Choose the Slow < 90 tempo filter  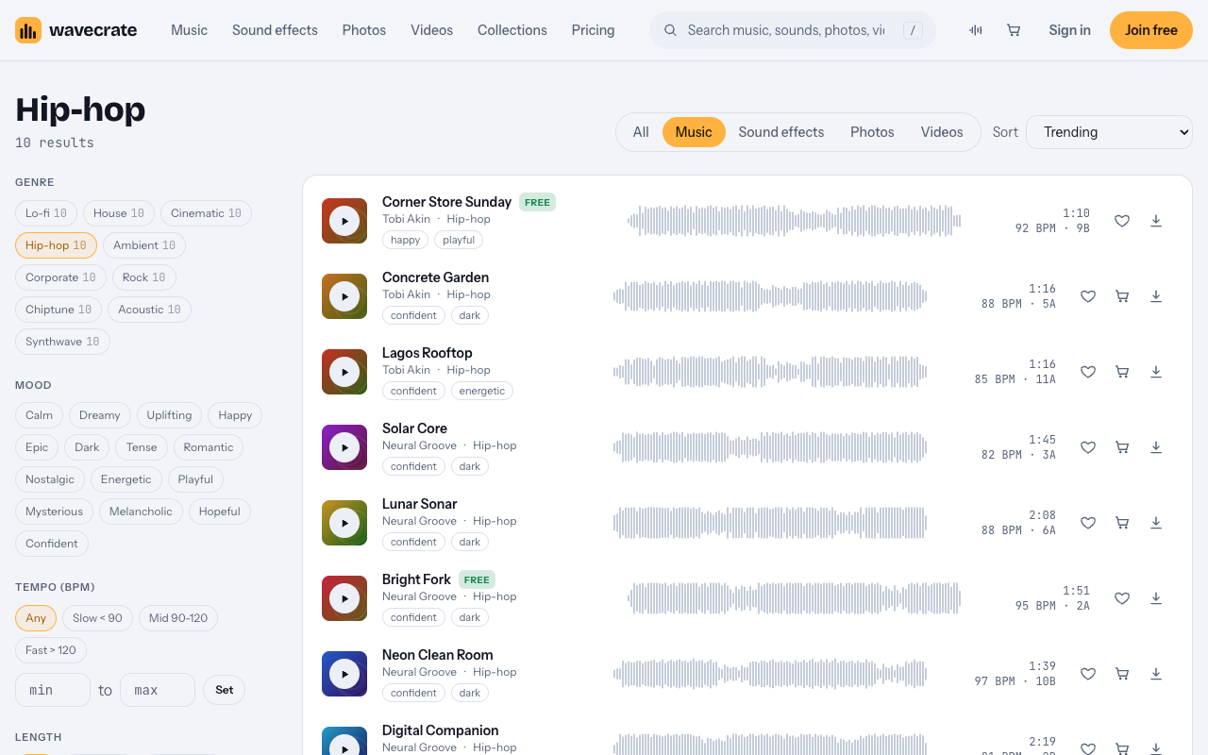[x=97, y=619]
